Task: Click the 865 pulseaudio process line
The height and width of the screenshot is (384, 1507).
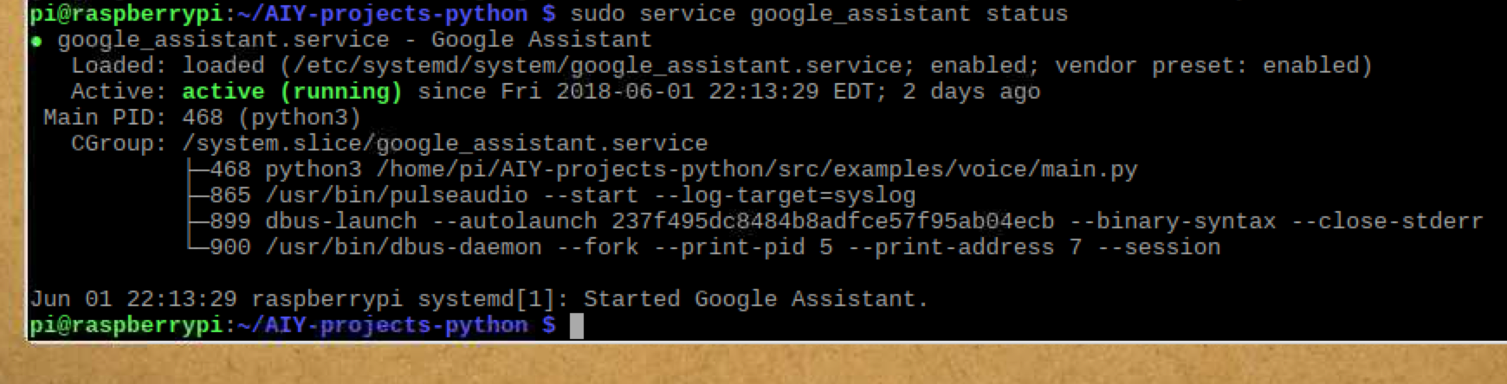Action: click(562, 195)
